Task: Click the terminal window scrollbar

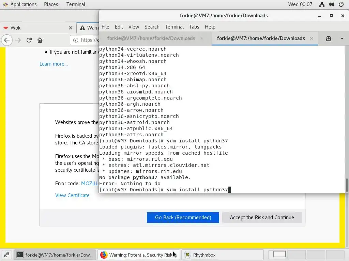Action: coord(347,185)
